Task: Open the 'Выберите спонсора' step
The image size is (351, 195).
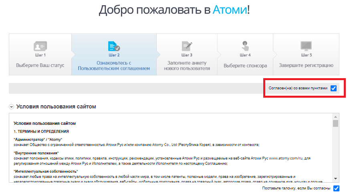Action: (245, 54)
